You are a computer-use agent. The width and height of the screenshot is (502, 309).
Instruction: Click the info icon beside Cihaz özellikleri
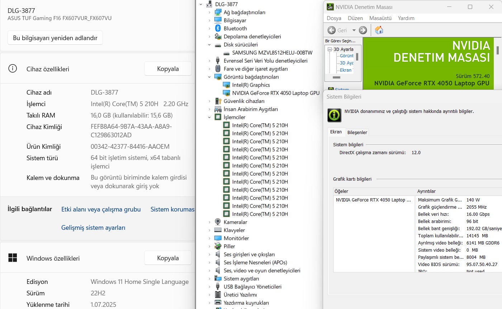[x=13, y=68]
